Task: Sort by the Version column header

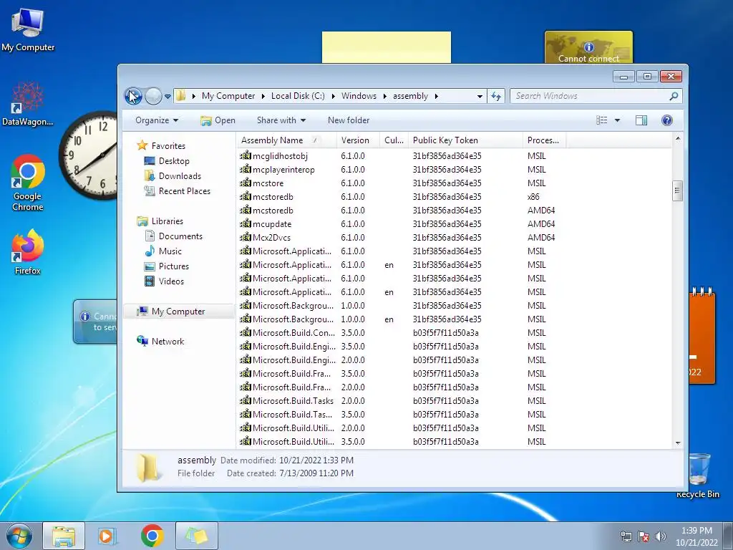Action: point(358,140)
